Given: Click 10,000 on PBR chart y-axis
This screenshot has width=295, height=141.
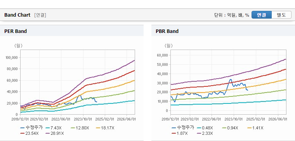Looking at the screenshot, I should (163, 101).
